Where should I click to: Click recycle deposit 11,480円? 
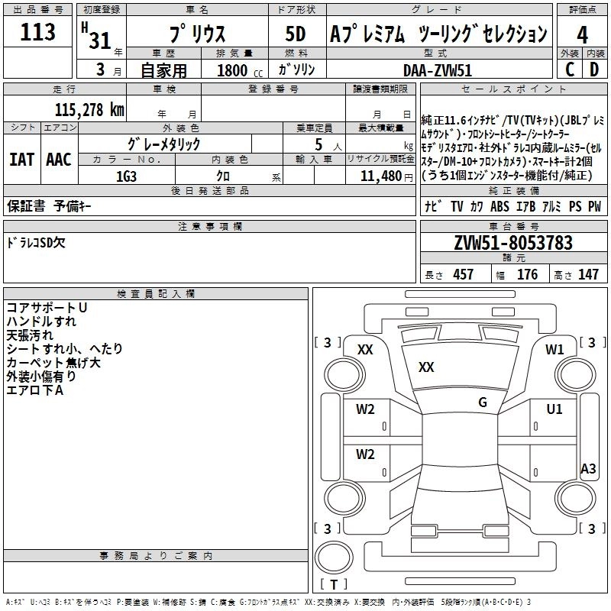[386, 176]
